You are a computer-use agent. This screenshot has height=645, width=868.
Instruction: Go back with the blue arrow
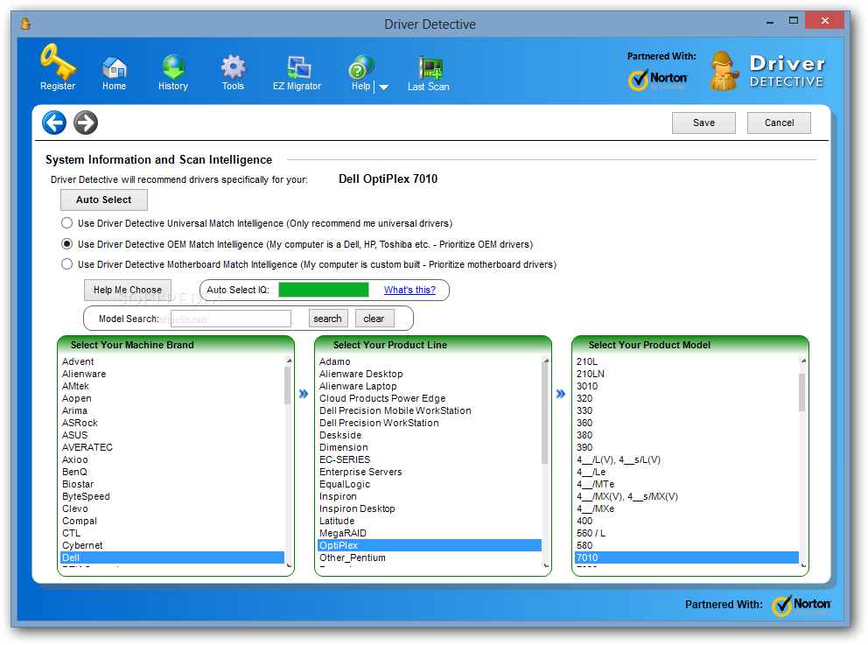54,123
